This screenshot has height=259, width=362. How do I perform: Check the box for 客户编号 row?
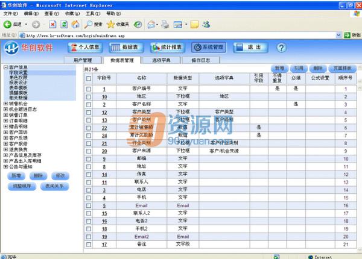coord(89,89)
